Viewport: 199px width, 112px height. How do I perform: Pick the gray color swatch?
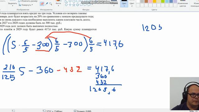(142, 2)
